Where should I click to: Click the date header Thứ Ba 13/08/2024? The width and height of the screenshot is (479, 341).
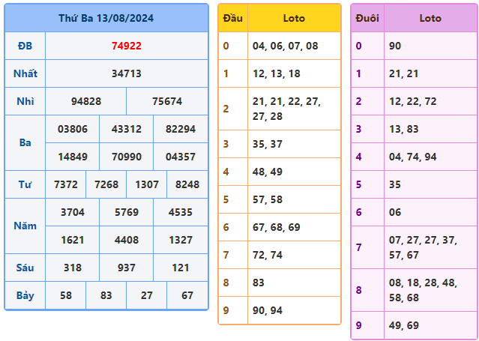[x=106, y=18]
